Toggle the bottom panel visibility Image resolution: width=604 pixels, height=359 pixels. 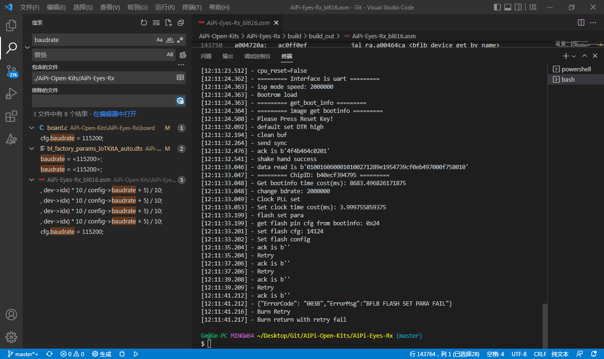[x=508, y=7]
